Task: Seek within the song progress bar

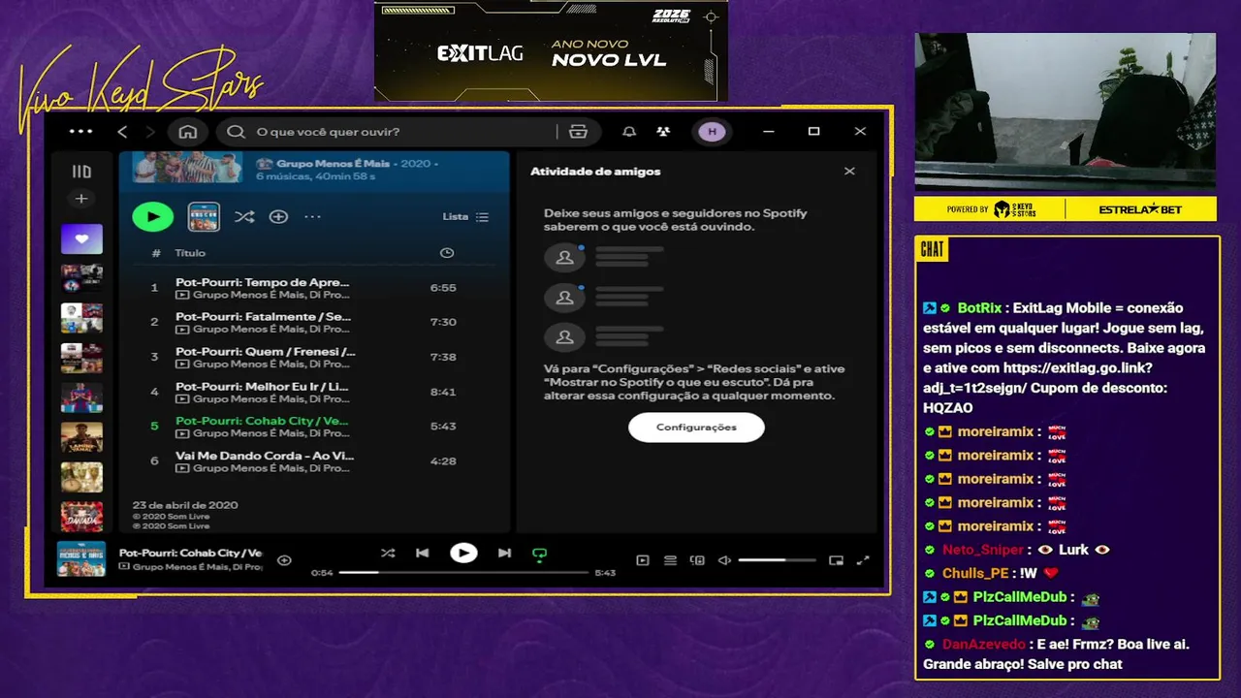Action: point(463,573)
